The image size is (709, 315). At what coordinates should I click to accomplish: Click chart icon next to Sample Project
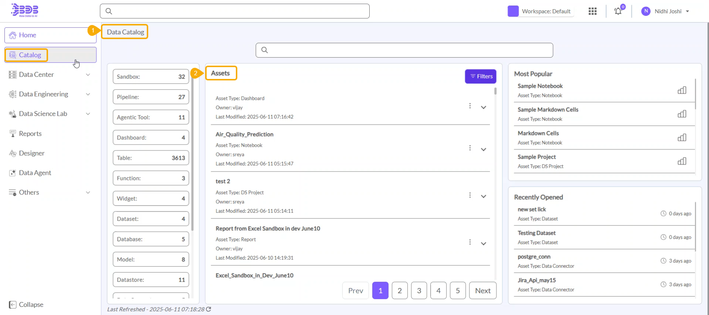click(682, 161)
